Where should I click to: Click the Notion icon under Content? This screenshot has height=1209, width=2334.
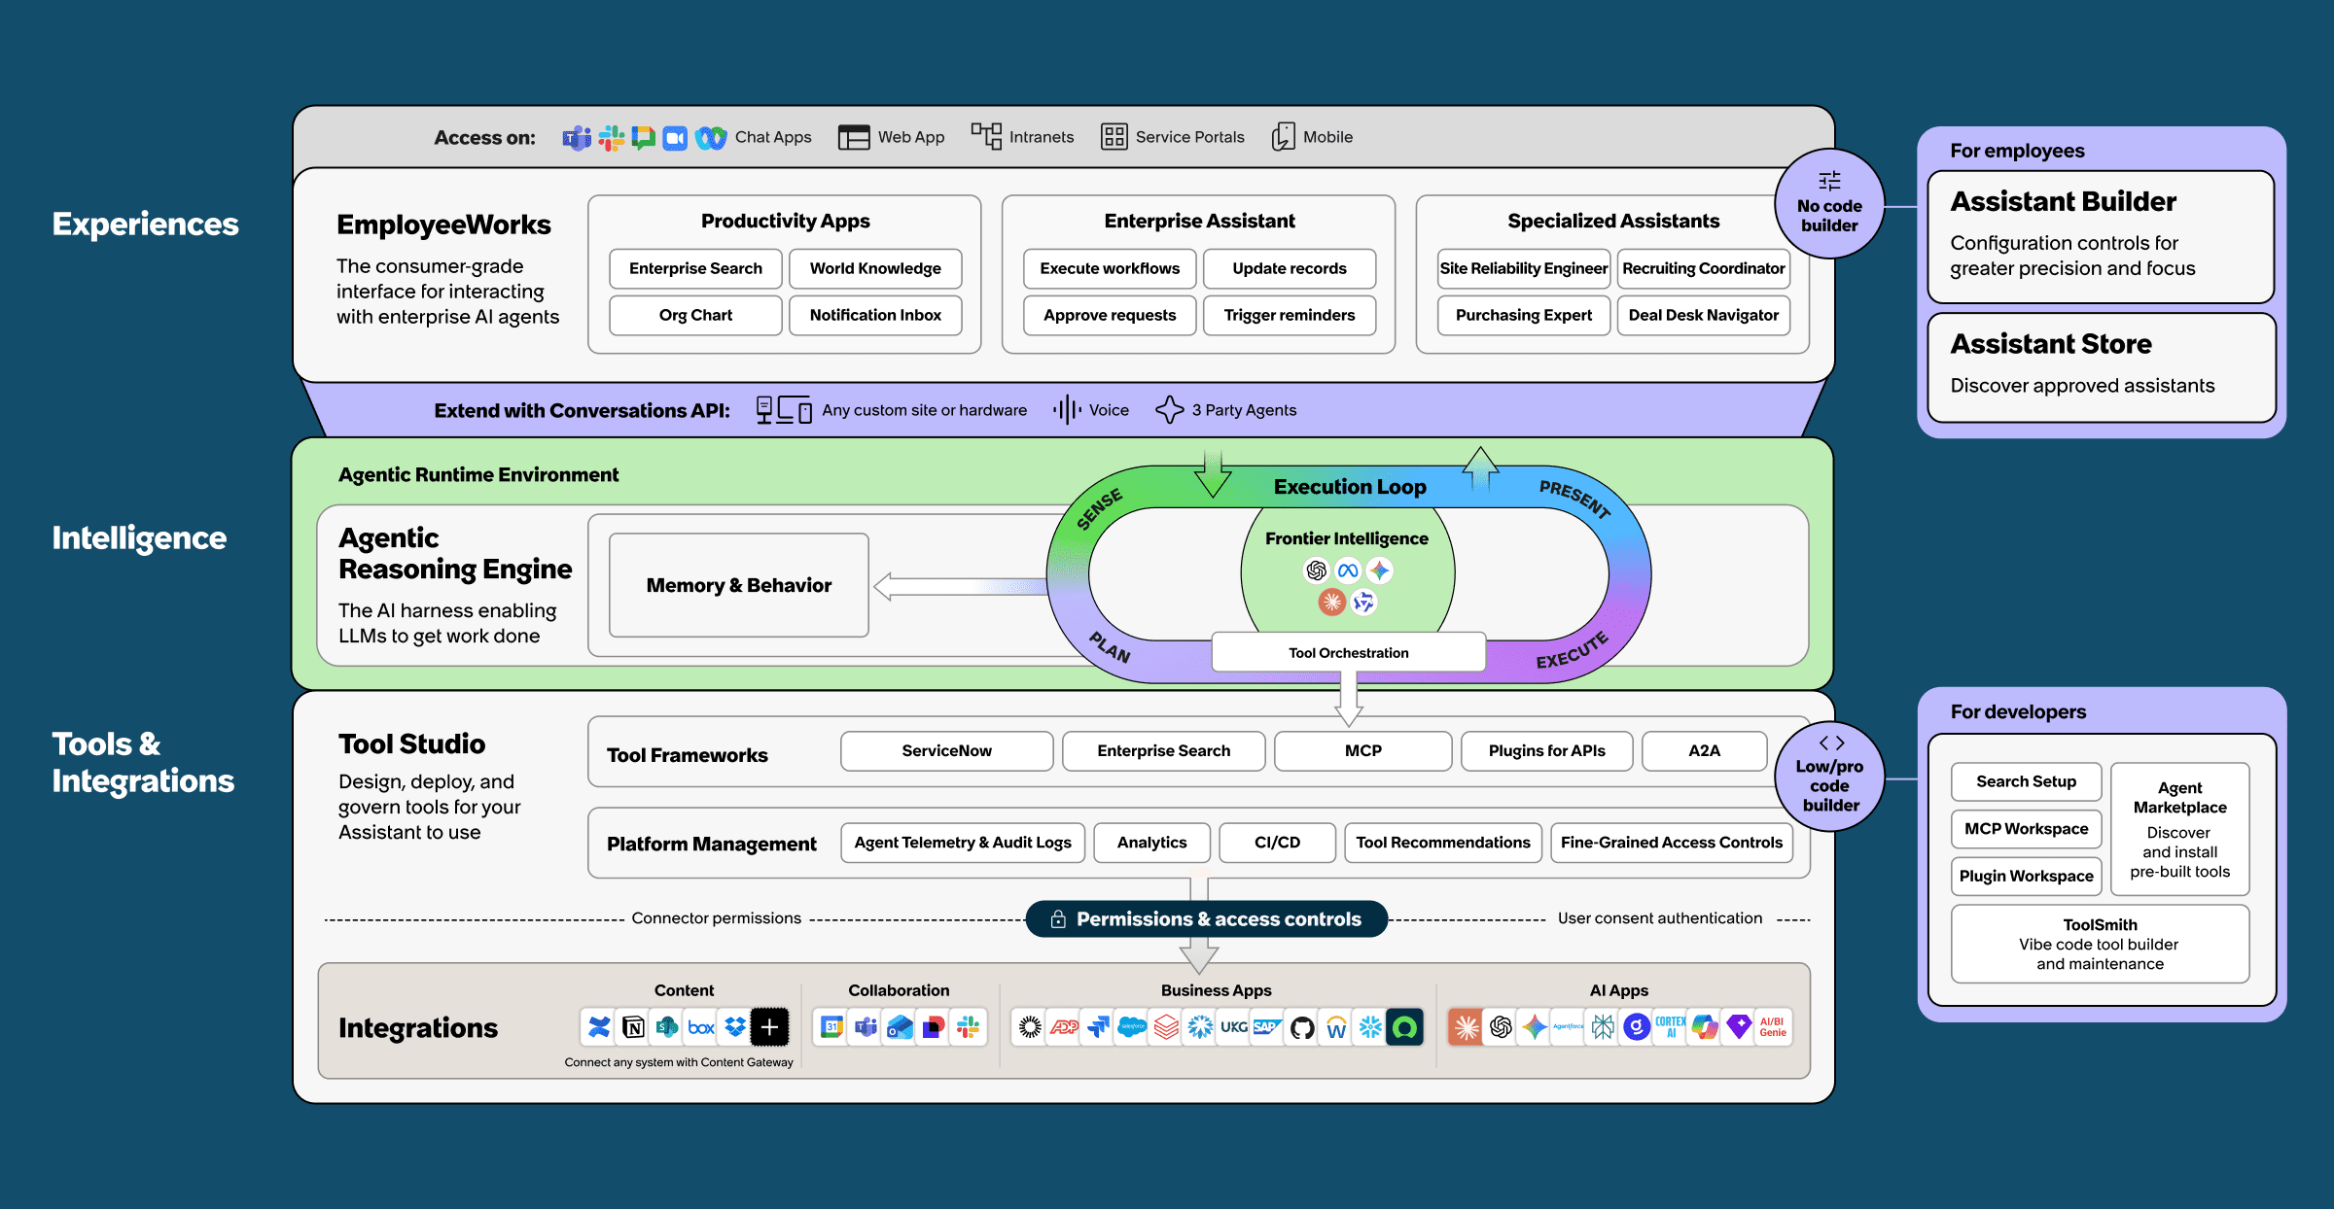coord(633,1026)
